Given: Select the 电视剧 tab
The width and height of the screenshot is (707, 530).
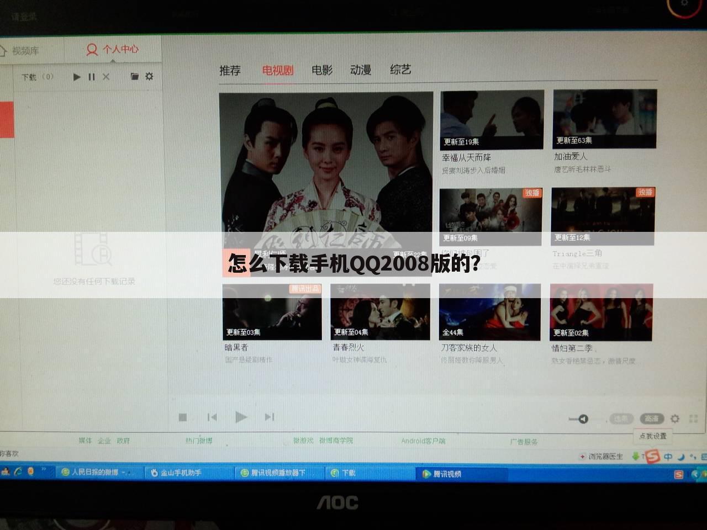Looking at the screenshot, I should pos(277,70).
